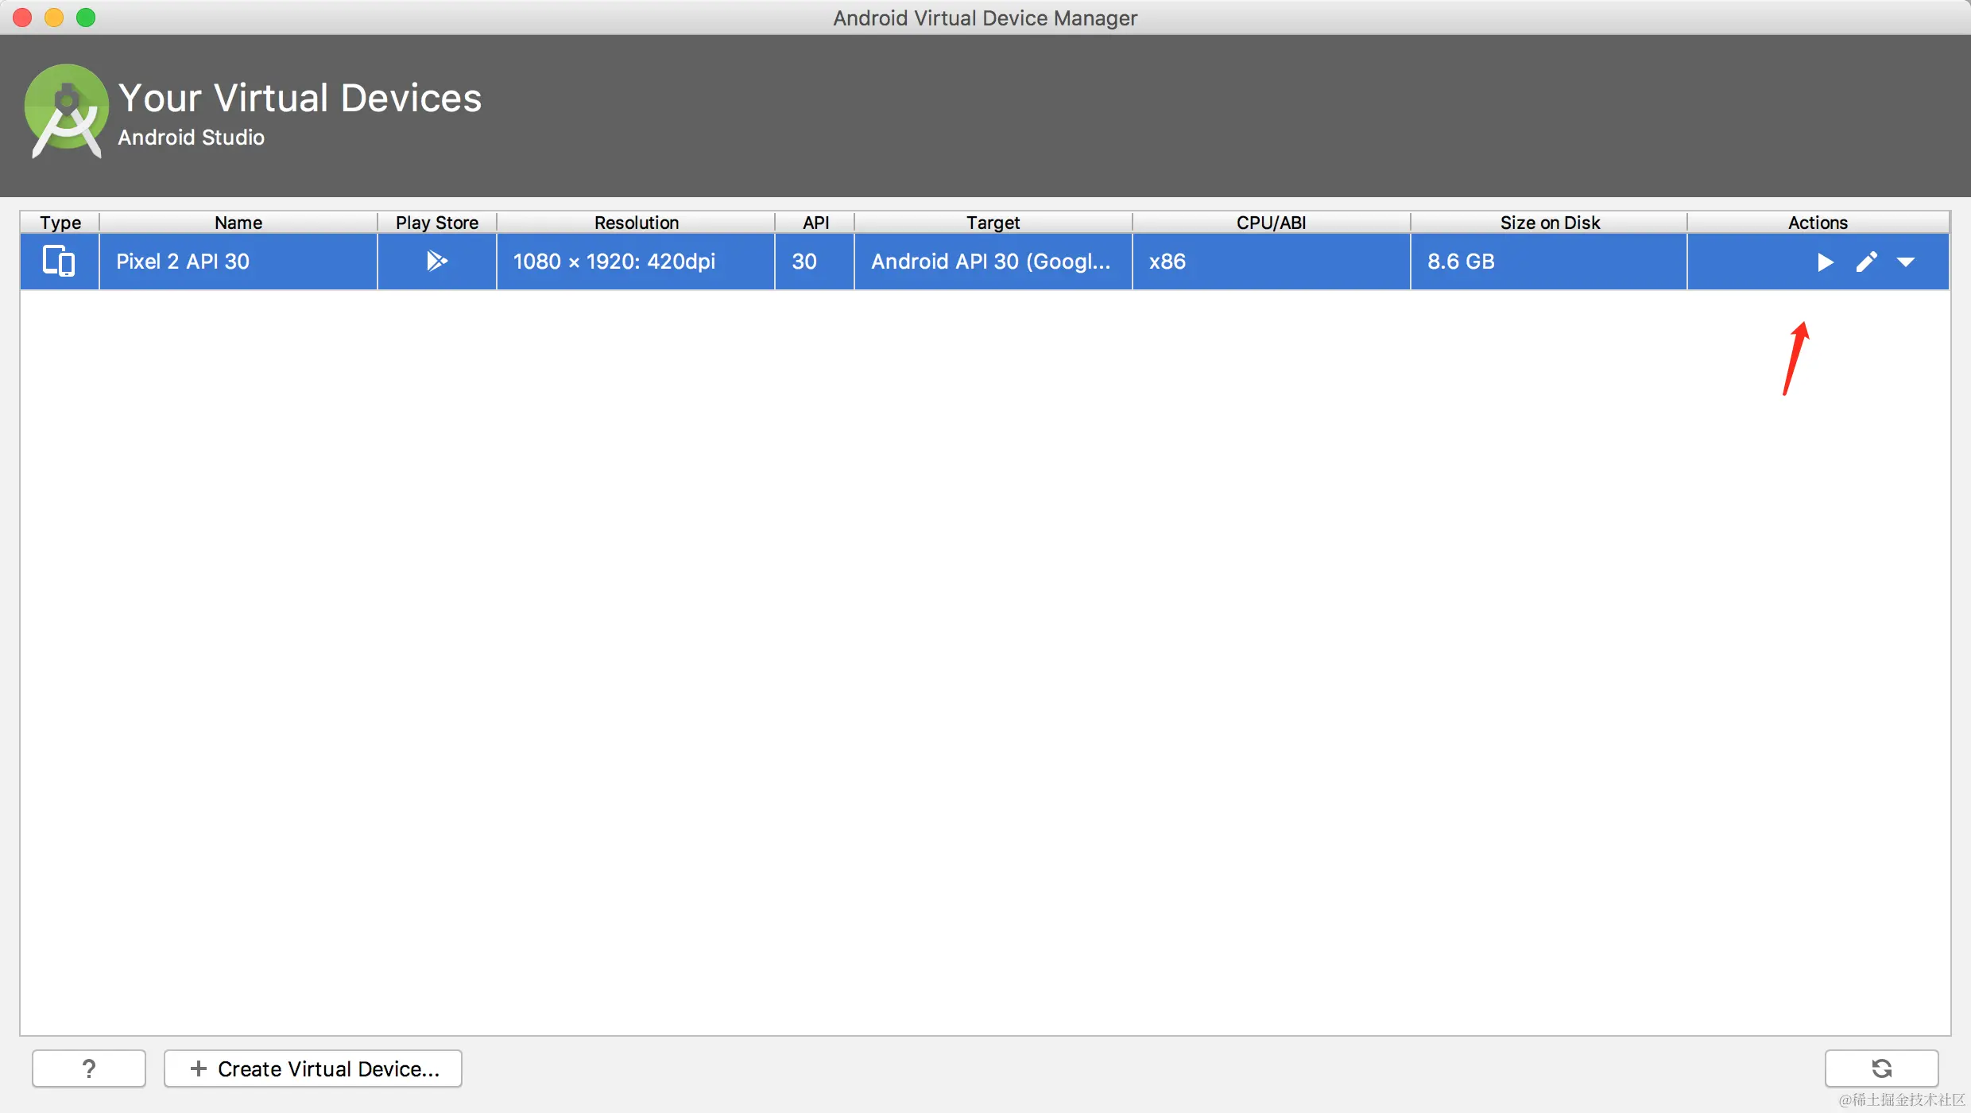Click Create Virtual Device button
This screenshot has height=1113, width=1971.
pos(313,1068)
